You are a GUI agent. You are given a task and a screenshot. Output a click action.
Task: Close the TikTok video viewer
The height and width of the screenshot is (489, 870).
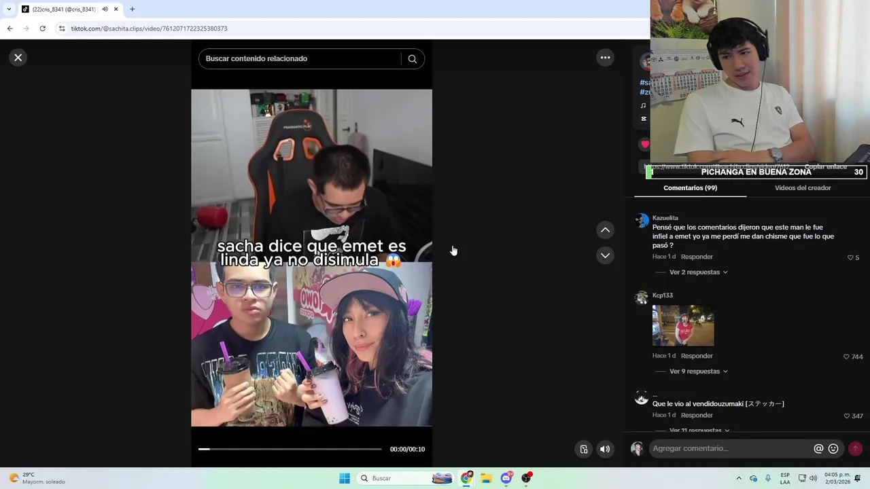pos(18,58)
